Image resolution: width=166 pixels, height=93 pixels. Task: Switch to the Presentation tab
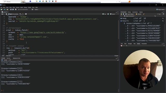coord(144,44)
